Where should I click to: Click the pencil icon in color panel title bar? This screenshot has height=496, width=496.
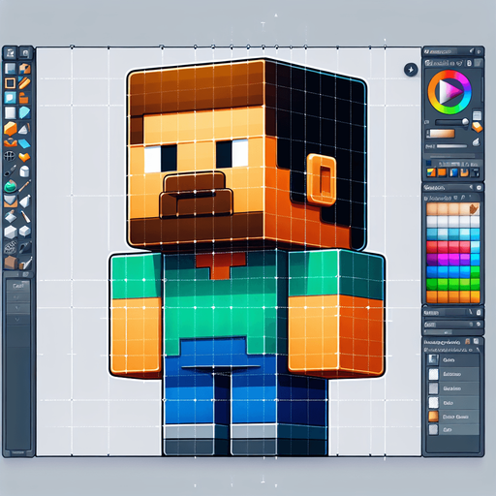(472, 51)
